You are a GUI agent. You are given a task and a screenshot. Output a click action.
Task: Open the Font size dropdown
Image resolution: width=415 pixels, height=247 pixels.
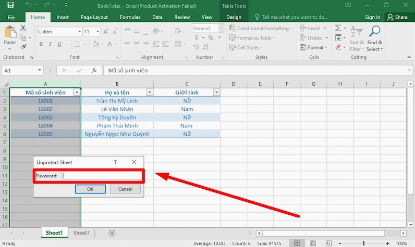(x=97, y=32)
